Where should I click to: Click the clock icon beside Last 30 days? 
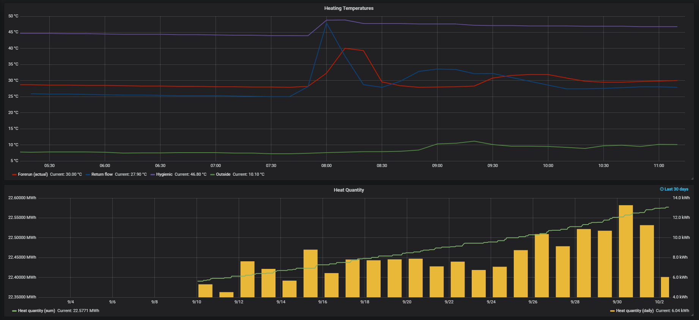(662, 189)
